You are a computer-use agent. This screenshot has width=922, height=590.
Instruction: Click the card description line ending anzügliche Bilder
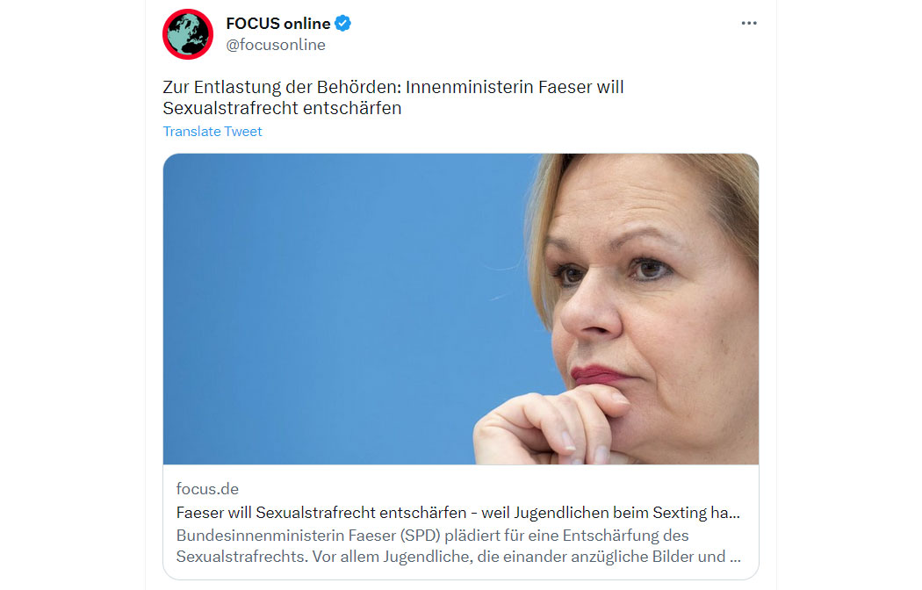[x=458, y=557]
